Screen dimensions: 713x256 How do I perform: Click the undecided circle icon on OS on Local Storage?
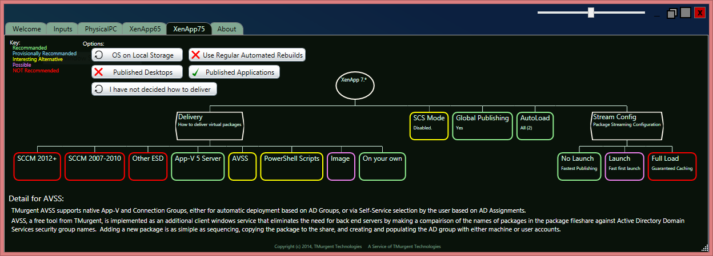98,55
